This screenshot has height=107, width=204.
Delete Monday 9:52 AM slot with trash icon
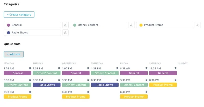(x=30, y=68)
